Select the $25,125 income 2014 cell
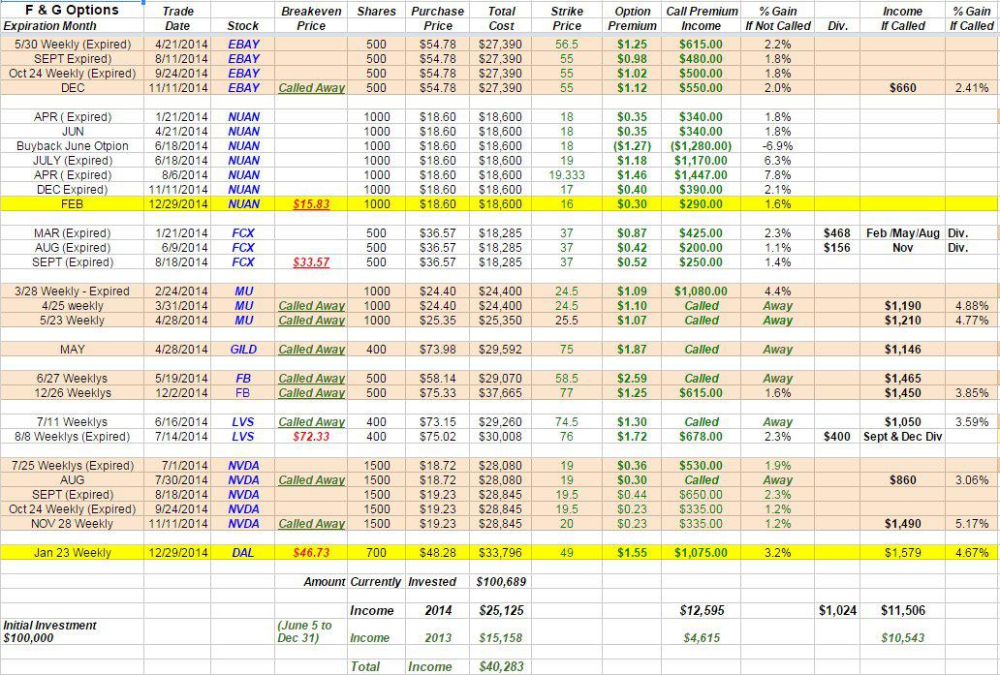Image resolution: width=1000 pixels, height=675 pixels. pos(501,611)
